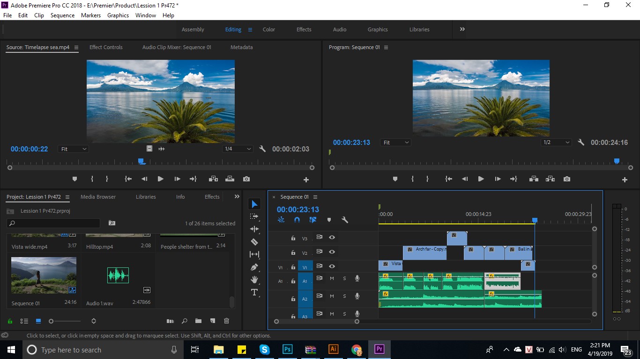Adjust project thumbnail zoom slider

point(51,321)
